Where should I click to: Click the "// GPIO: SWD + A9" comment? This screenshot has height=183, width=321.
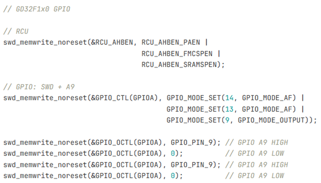point(39,87)
